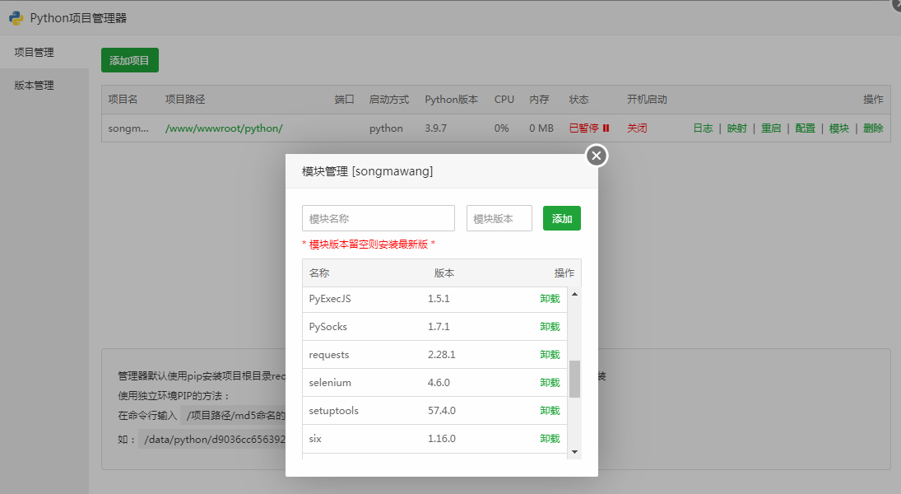Click the six module name
The width and height of the screenshot is (901, 494).
click(x=315, y=438)
